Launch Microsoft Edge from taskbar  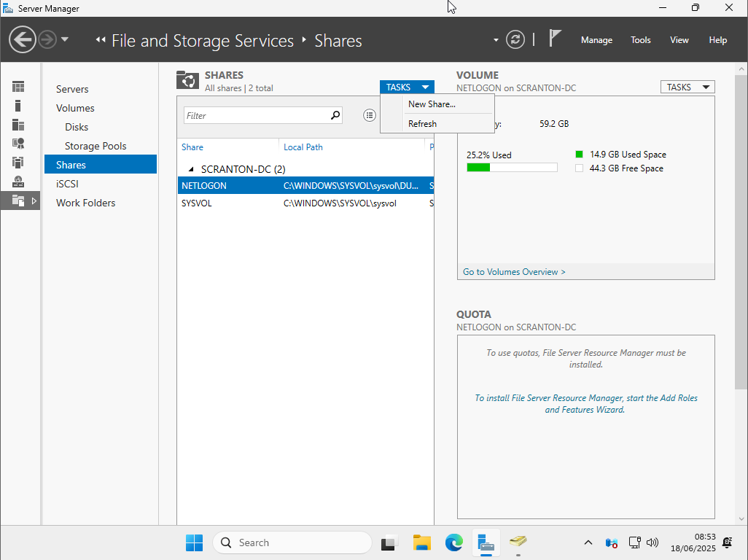[453, 542]
